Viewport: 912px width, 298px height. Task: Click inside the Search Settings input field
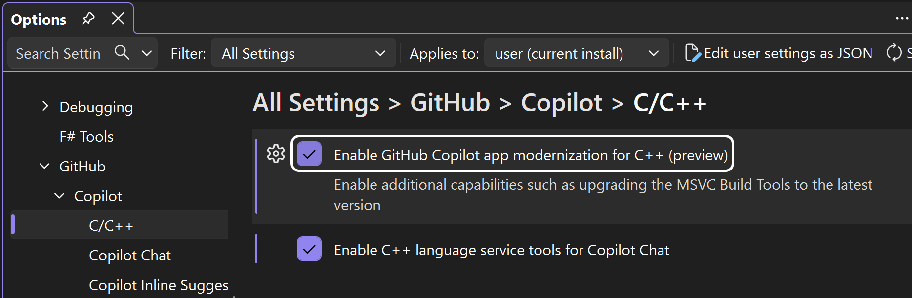pyautogui.click(x=59, y=53)
